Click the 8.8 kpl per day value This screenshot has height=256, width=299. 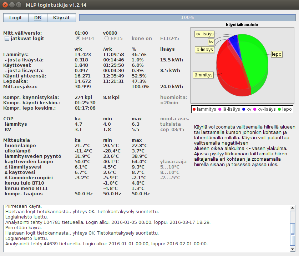click(x=111, y=97)
